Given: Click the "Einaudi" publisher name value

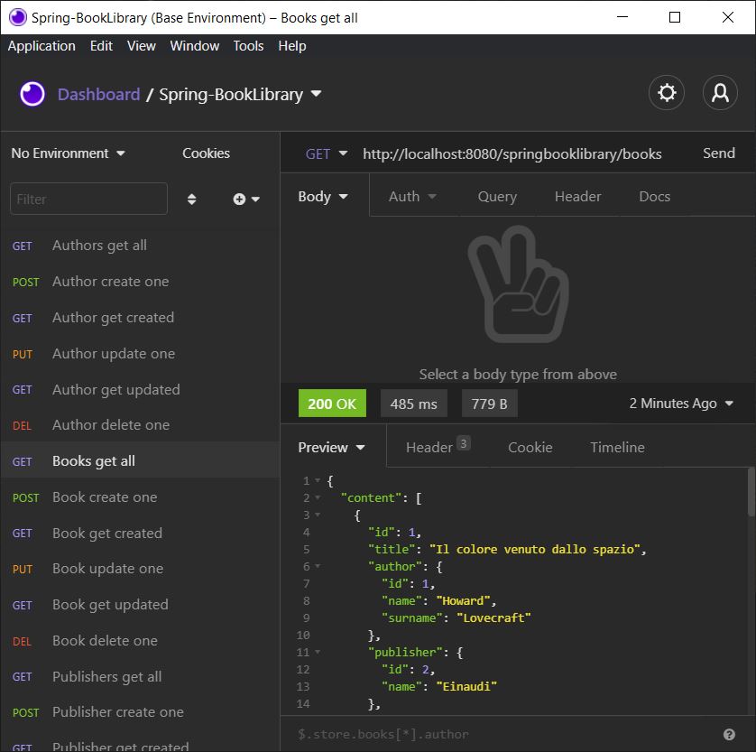Looking at the screenshot, I should click(466, 686).
